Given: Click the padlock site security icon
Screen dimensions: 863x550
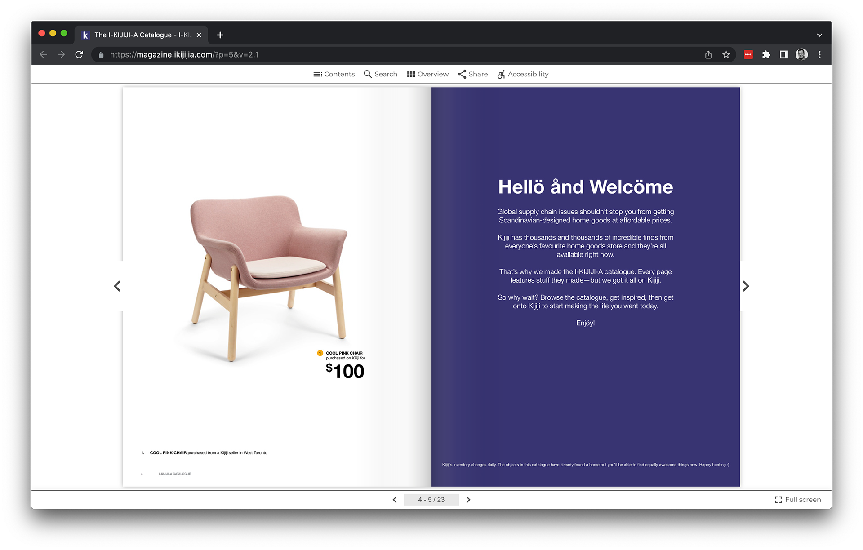Looking at the screenshot, I should tap(101, 55).
